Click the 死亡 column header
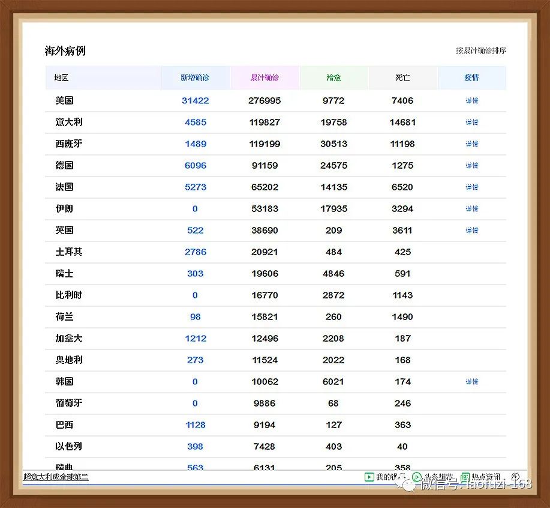This screenshot has width=550, height=508. point(402,78)
